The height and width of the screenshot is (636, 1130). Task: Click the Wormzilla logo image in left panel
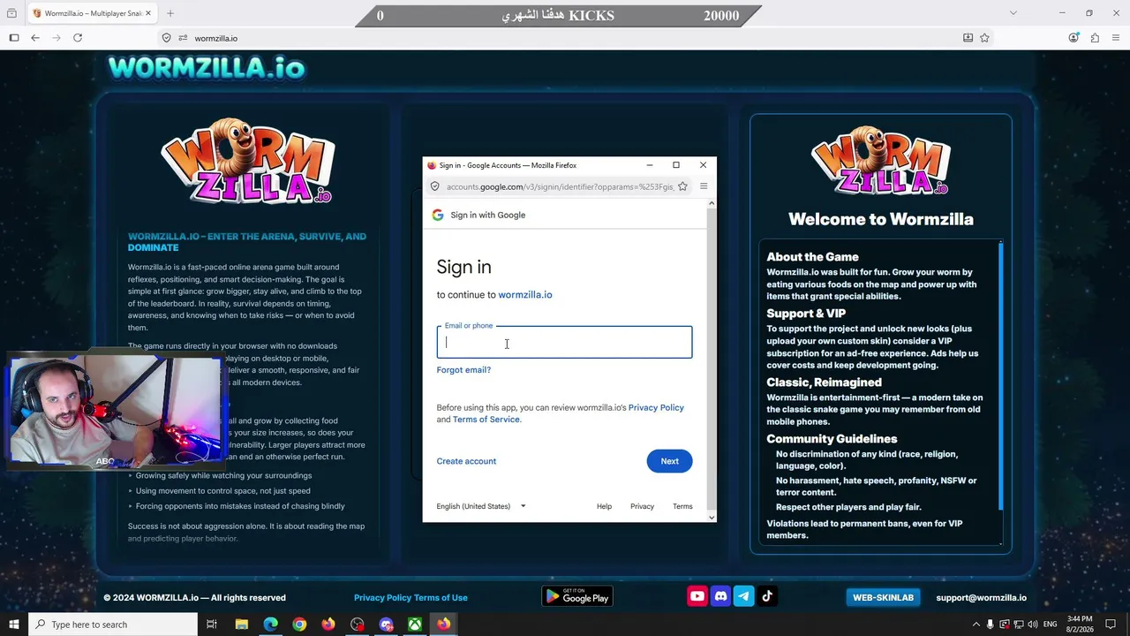tap(247, 163)
